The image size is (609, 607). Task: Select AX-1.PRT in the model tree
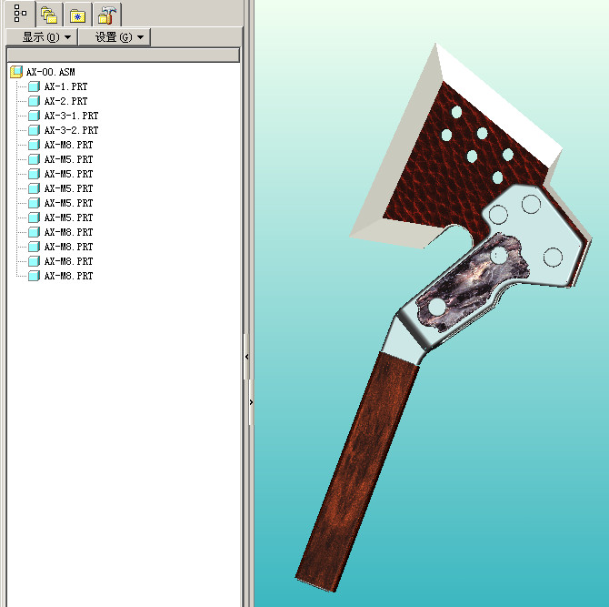65,86
